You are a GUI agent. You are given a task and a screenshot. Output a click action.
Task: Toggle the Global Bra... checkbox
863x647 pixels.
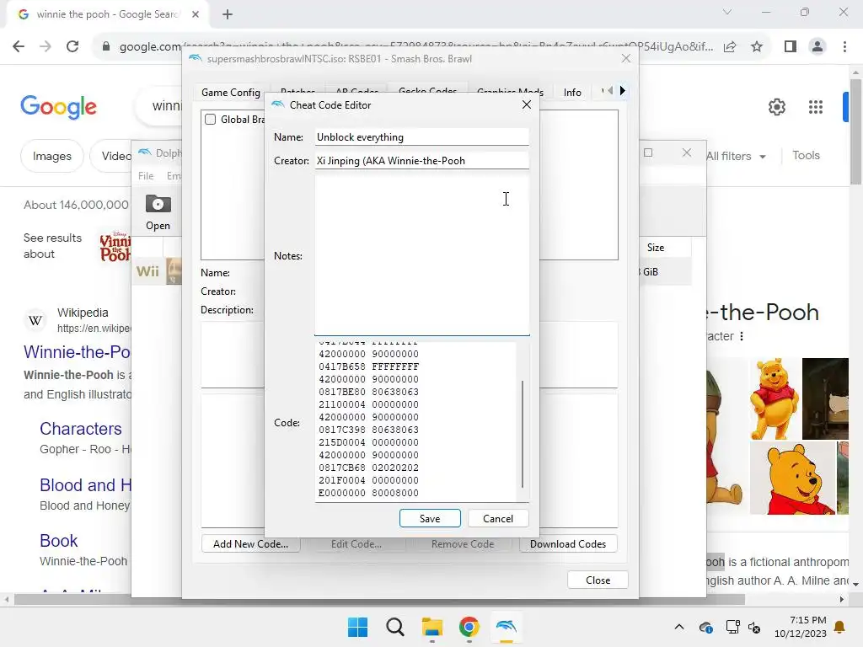pyautogui.click(x=210, y=120)
